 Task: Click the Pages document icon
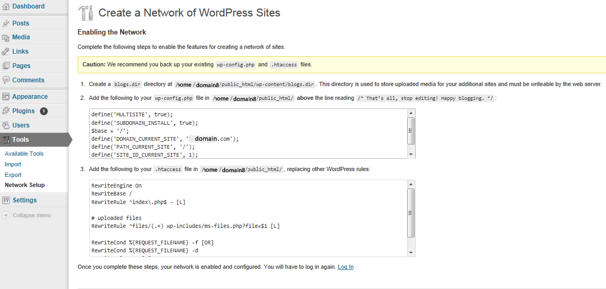coord(6,66)
